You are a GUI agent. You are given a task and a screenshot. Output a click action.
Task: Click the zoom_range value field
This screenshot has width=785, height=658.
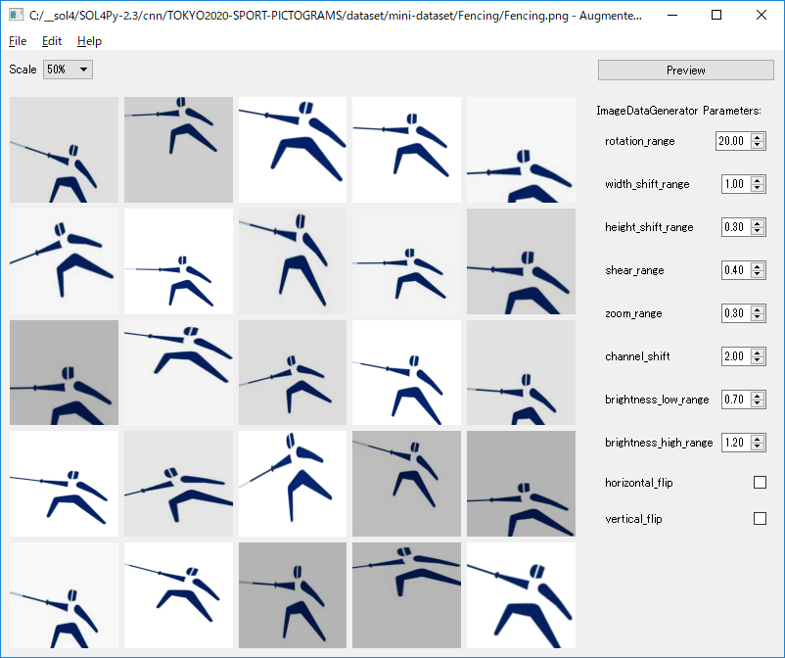tap(735, 313)
